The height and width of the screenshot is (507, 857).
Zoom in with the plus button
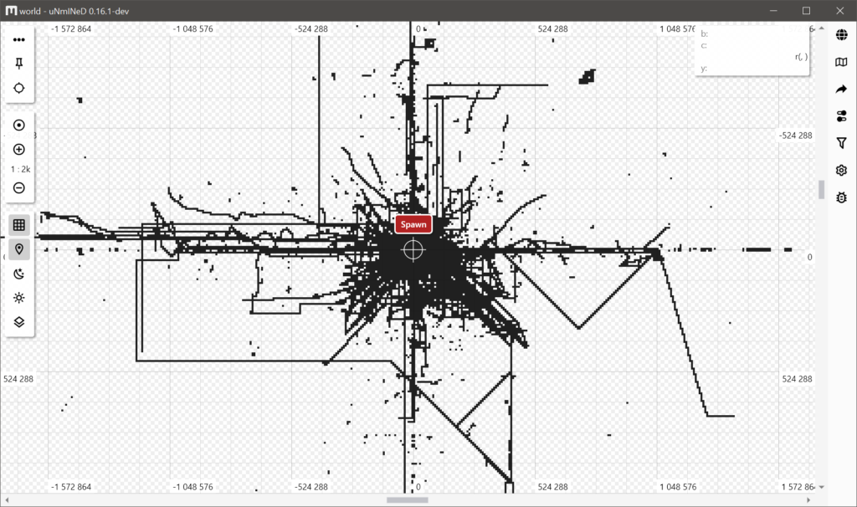tap(19, 149)
